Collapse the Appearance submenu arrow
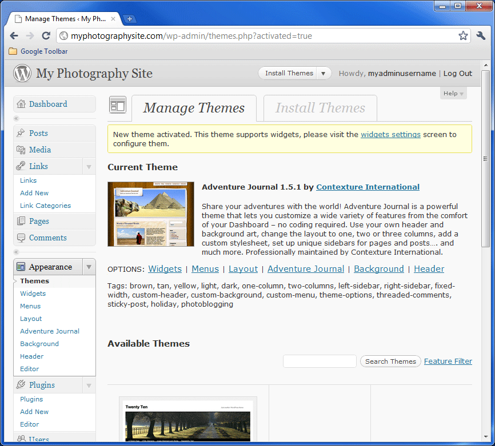495x446 pixels. tap(89, 267)
